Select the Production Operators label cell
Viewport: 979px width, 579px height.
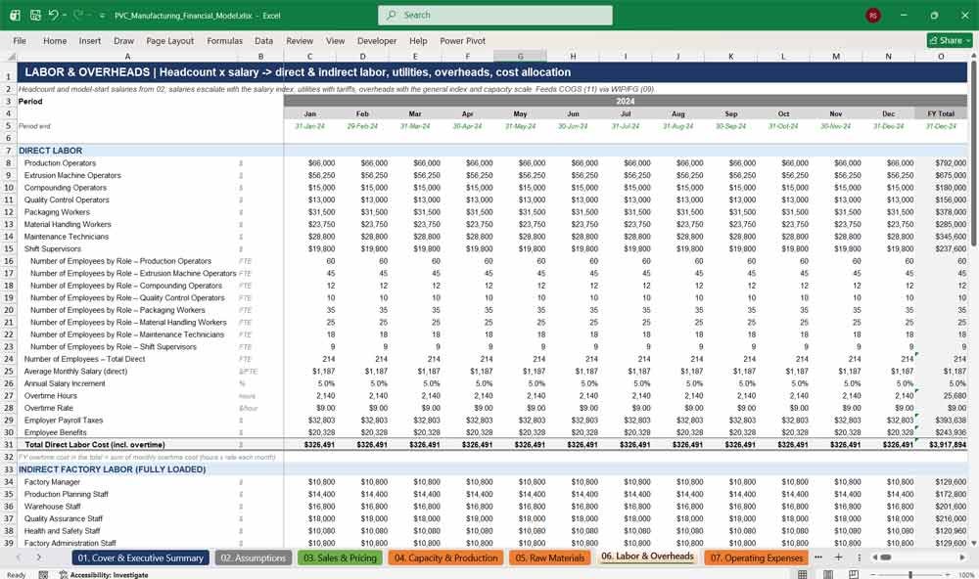tap(127, 162)
